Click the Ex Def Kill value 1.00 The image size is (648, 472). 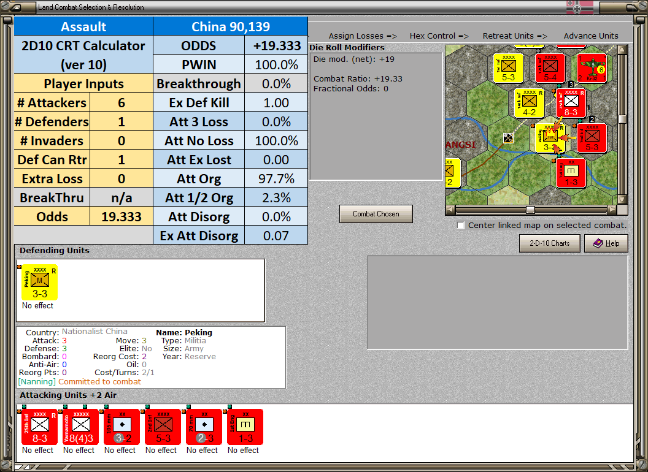tap(276, 102)
